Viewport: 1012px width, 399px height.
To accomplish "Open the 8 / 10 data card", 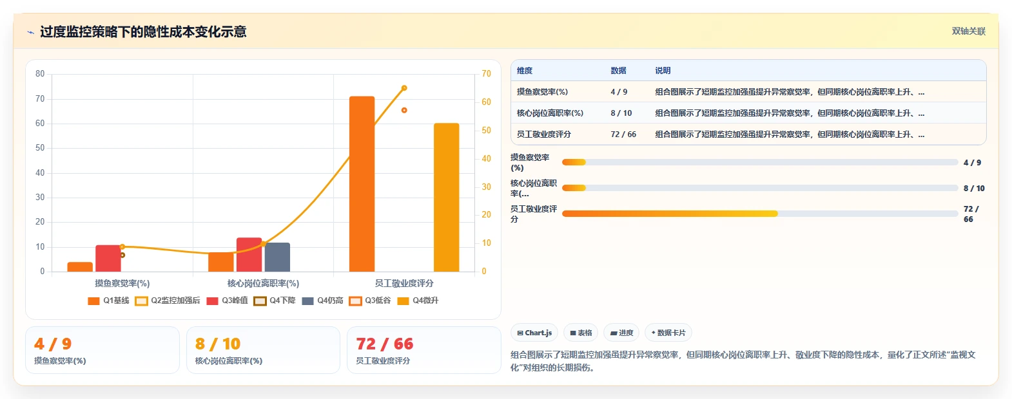I will tap(263, 350).
